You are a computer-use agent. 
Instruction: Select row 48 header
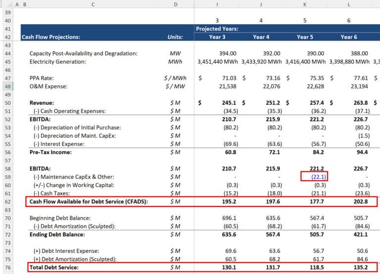[8, 86]
